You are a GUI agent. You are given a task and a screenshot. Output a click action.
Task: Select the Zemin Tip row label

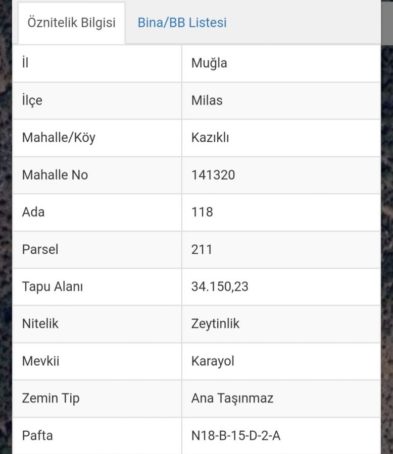click(x=51, y=399)
